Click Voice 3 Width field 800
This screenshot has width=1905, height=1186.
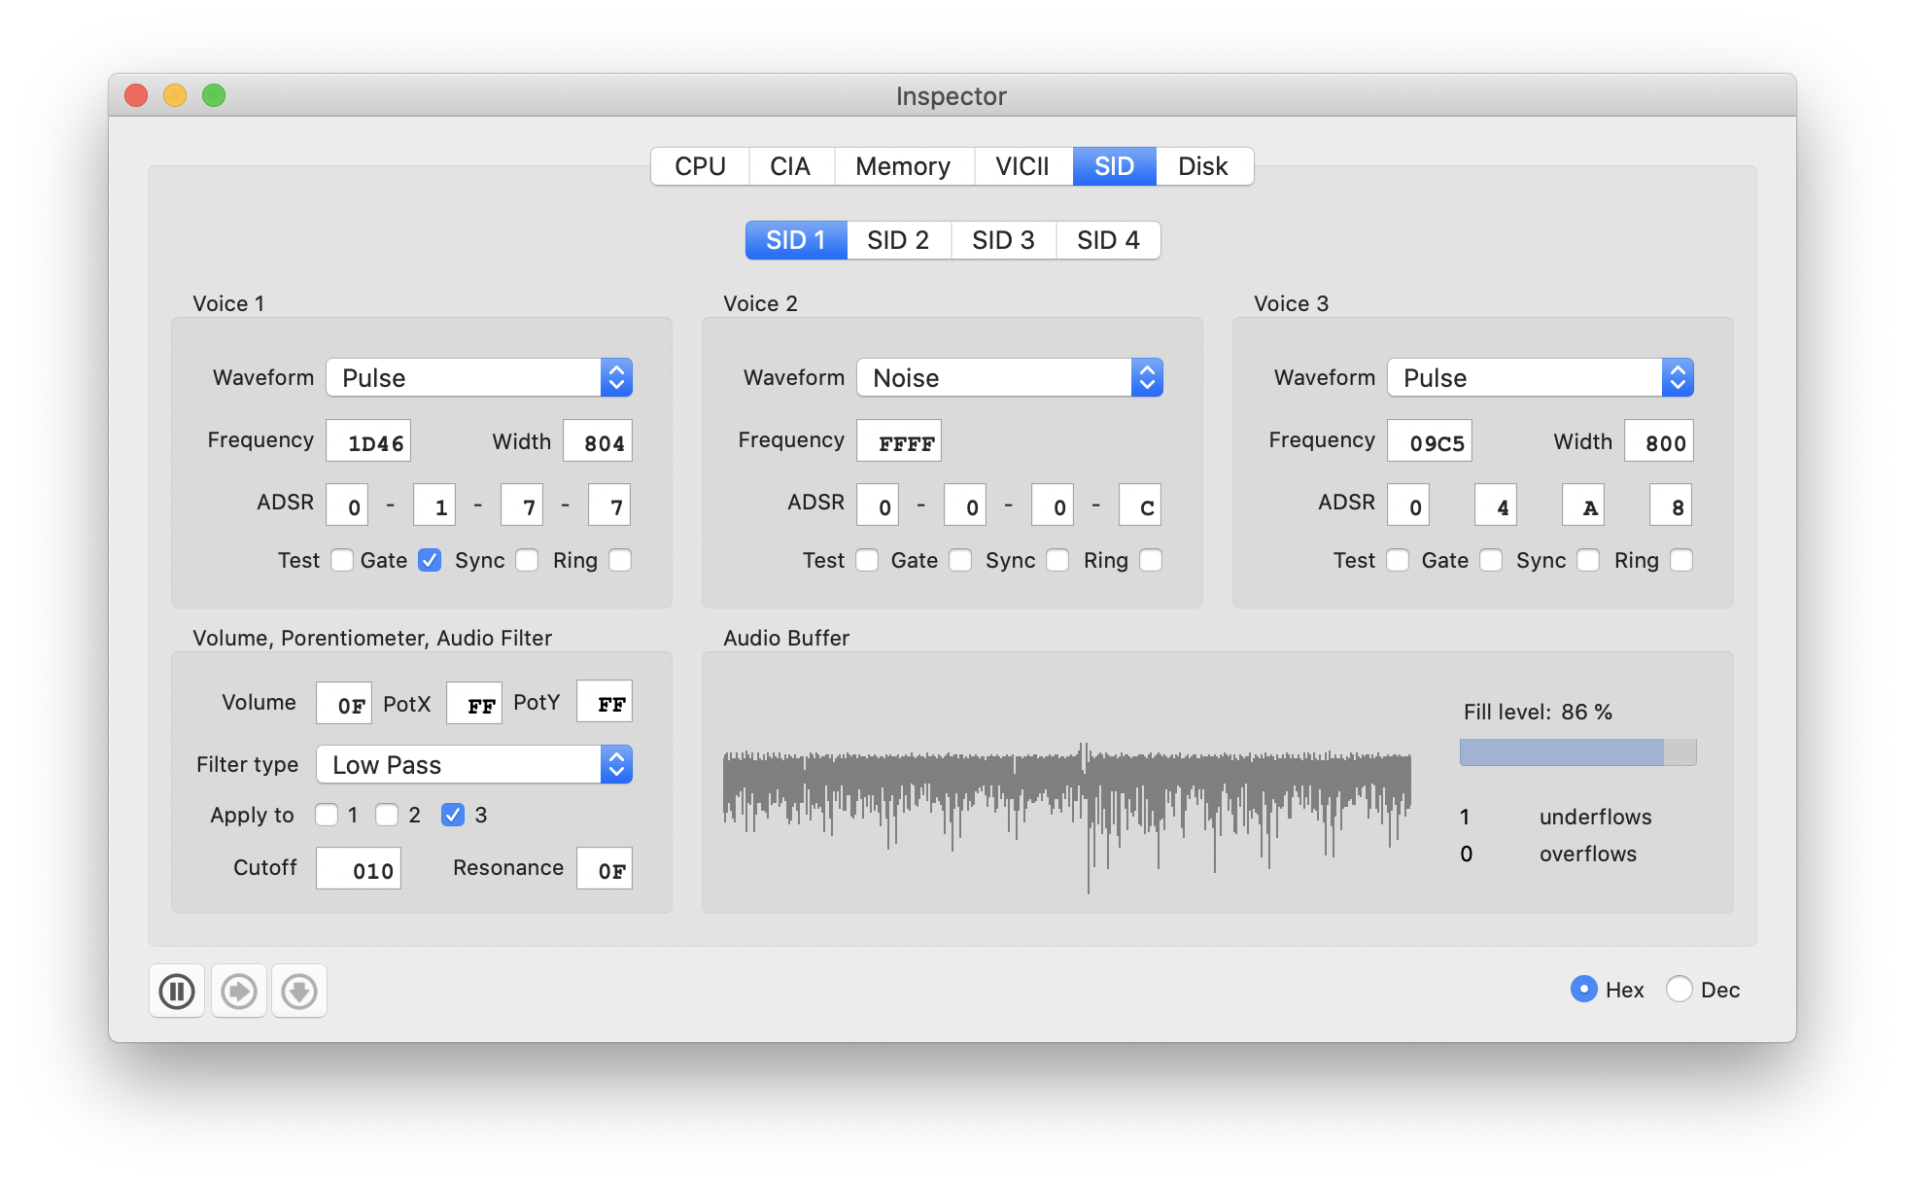[1659, 441]
